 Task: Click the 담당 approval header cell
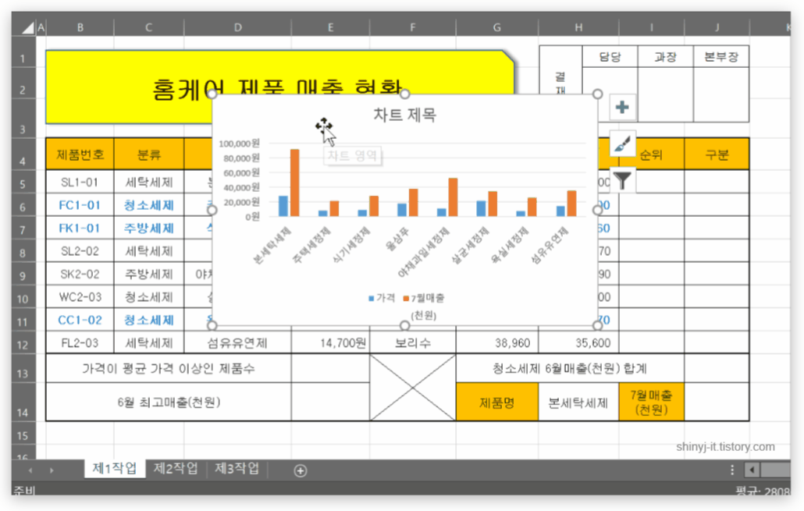[x=610, y=56]
